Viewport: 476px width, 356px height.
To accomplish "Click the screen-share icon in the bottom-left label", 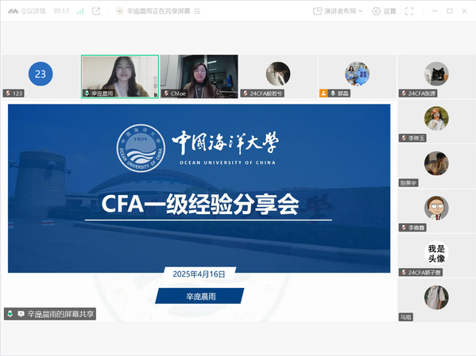I will (x=21, y=314).
